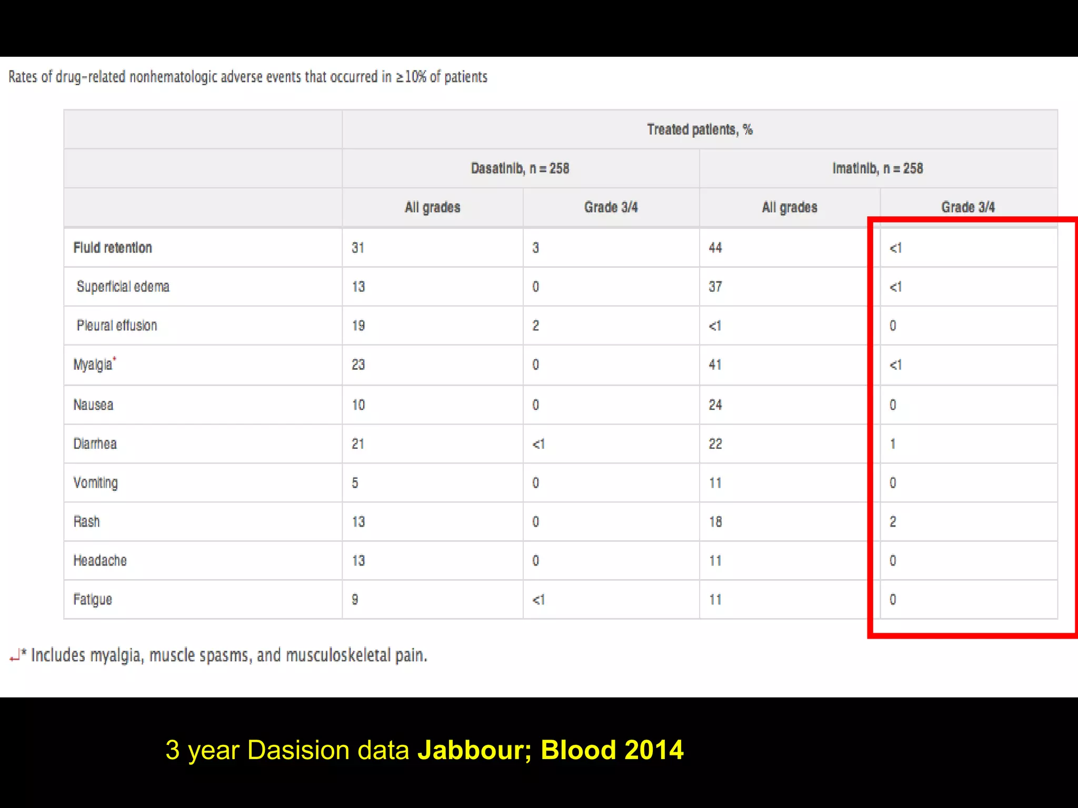This screenshot has height=808, width=1078.
Task: Select the 'Superficial edema' row label
Action: [x=123, y=287]
